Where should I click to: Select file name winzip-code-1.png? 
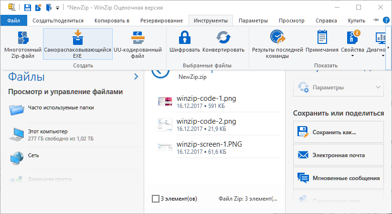(206, 98)
